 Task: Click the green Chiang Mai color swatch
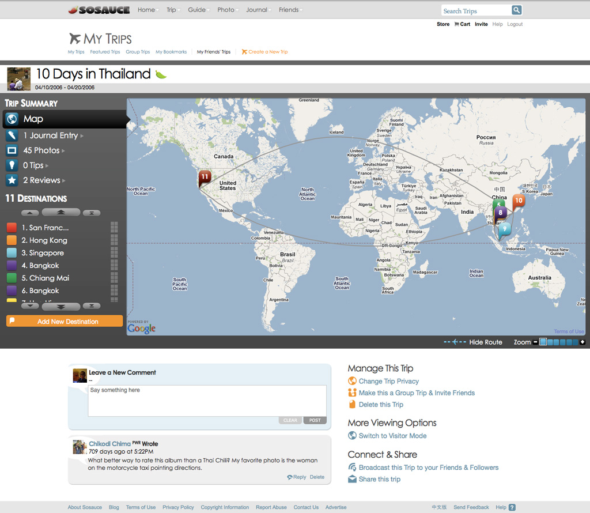tap(12, 278)
